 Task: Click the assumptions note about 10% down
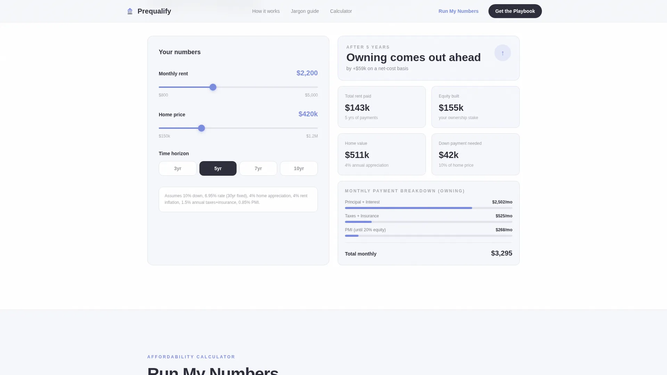coord(238,199)
